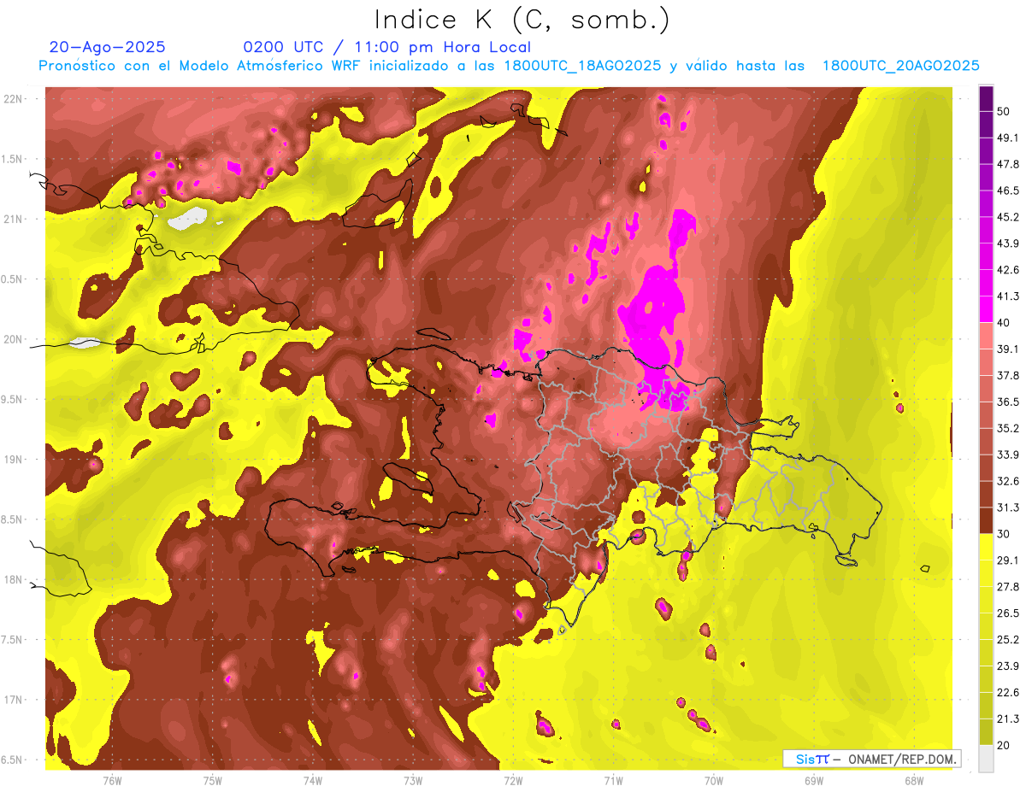1026x792 pixels.
Task: Select colorbar value '41.3'
Action: click(x=1008, y=296)
